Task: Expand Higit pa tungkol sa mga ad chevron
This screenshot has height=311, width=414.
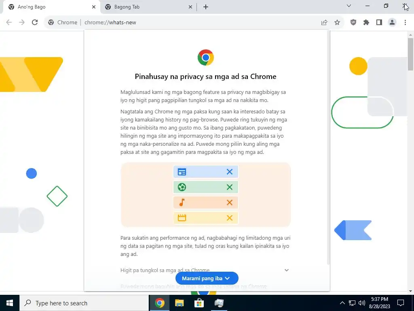Action: [x=287, y=270]
